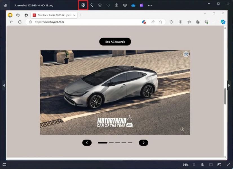
Task: Start Read aloud in Edge
Action: point(153,22)
